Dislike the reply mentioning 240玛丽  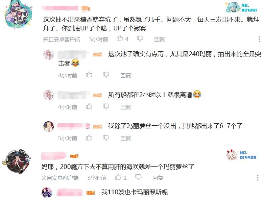[x=106, y=75]
